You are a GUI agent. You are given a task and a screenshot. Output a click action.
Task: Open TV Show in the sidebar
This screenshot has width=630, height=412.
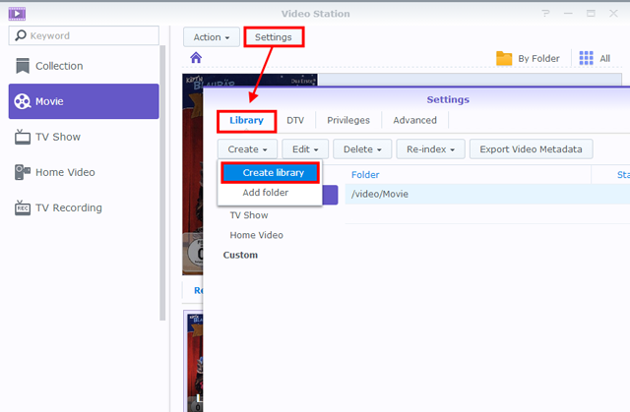coord(84,137)
